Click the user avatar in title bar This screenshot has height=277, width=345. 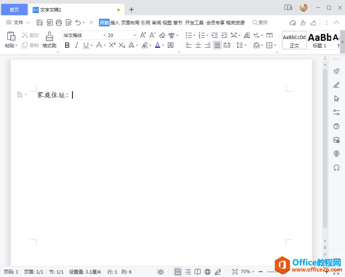tap(304, 8)
